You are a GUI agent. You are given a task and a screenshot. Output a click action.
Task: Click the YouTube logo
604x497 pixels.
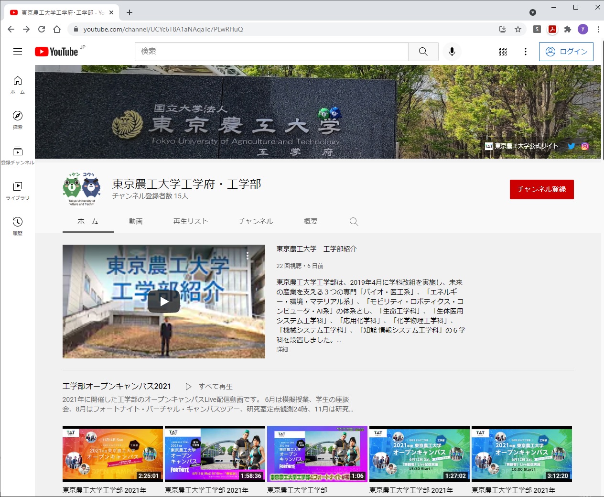pyautogui.click(x=56, y=52)
